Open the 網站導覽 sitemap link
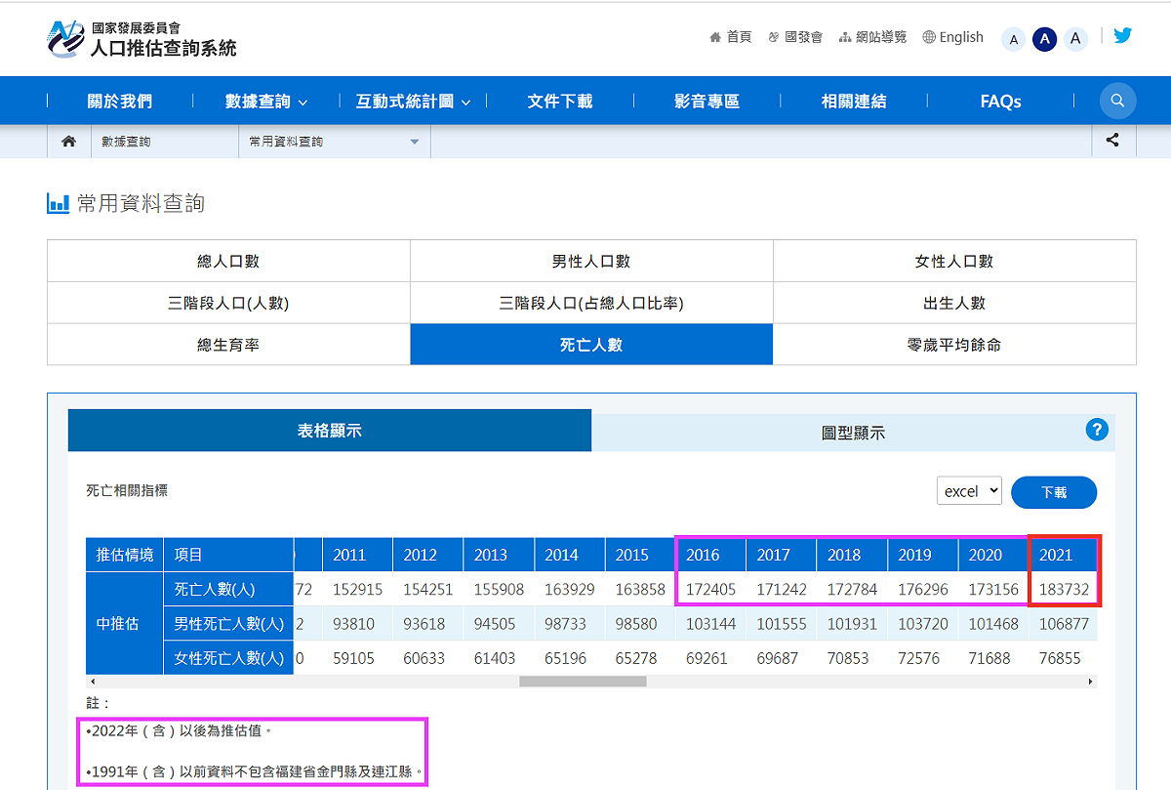Viewport: 1171px width, 790px height. click(x=872, y=37)
